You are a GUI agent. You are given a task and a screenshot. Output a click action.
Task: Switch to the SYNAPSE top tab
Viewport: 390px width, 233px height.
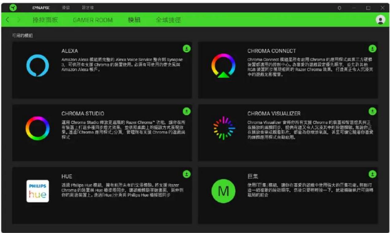(x=41, y=8)
